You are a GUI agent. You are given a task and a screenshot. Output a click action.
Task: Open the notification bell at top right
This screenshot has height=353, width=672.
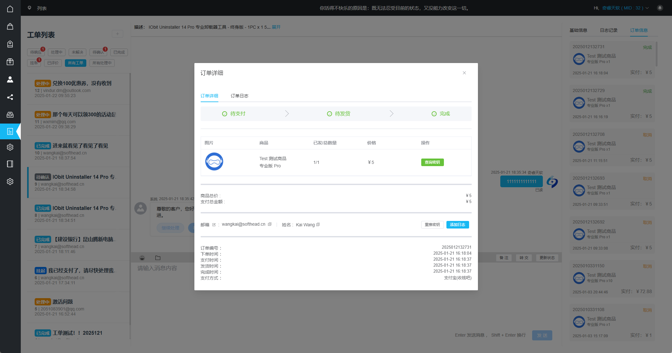(x=660, y=8)
